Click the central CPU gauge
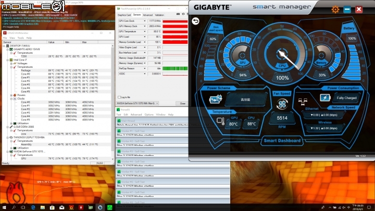The width and height of the screenshot is (375, 211). click(282, 55)
